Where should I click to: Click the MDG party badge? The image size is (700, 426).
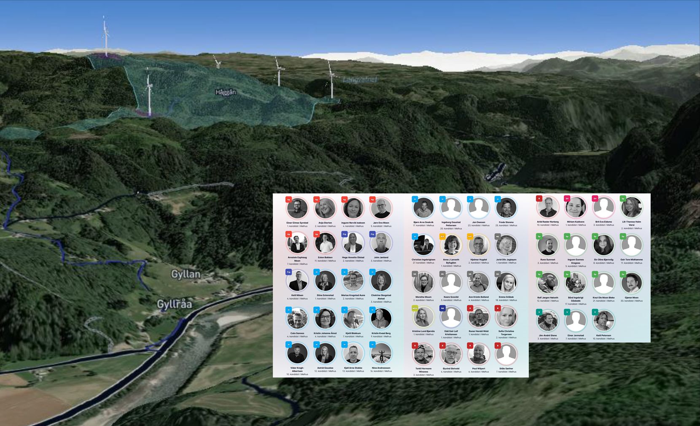[x=415, y=308]
